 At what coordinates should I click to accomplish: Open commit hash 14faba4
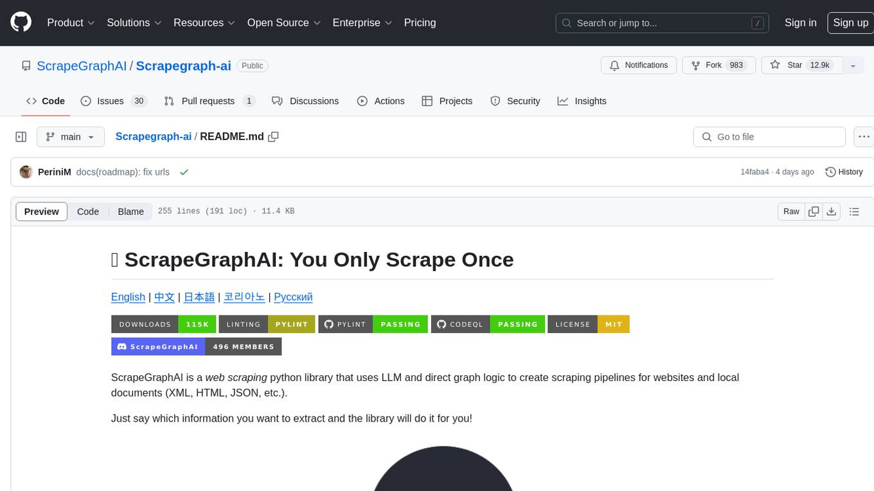click(x=754, y=172)
